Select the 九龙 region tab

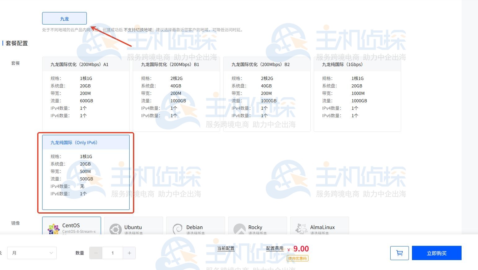(x=64, y=18)
